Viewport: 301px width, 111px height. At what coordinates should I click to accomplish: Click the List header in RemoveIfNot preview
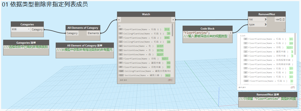[243, 35]
